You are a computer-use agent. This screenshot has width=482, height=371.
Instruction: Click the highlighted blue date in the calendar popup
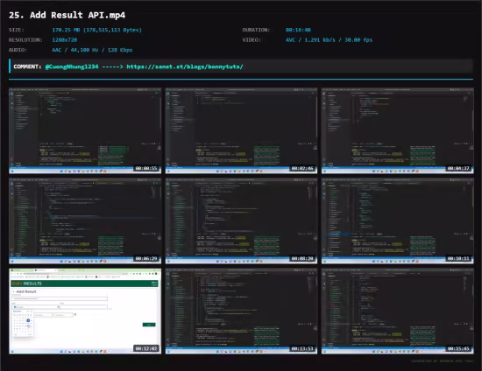click(x=28, y=320)
